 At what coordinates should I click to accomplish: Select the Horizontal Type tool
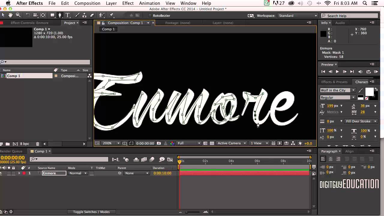click(67, 15)
